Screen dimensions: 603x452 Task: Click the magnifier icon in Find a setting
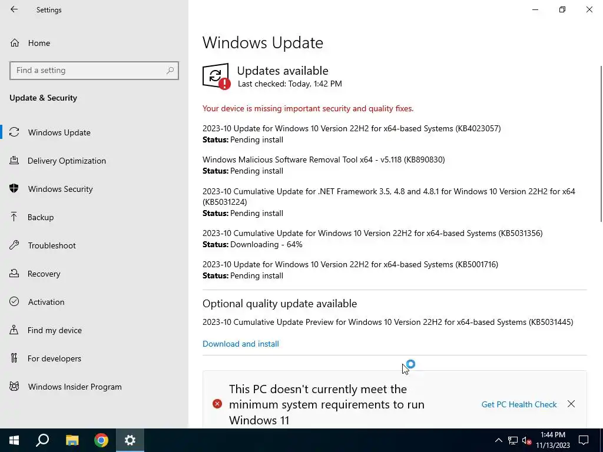point(170,71)
